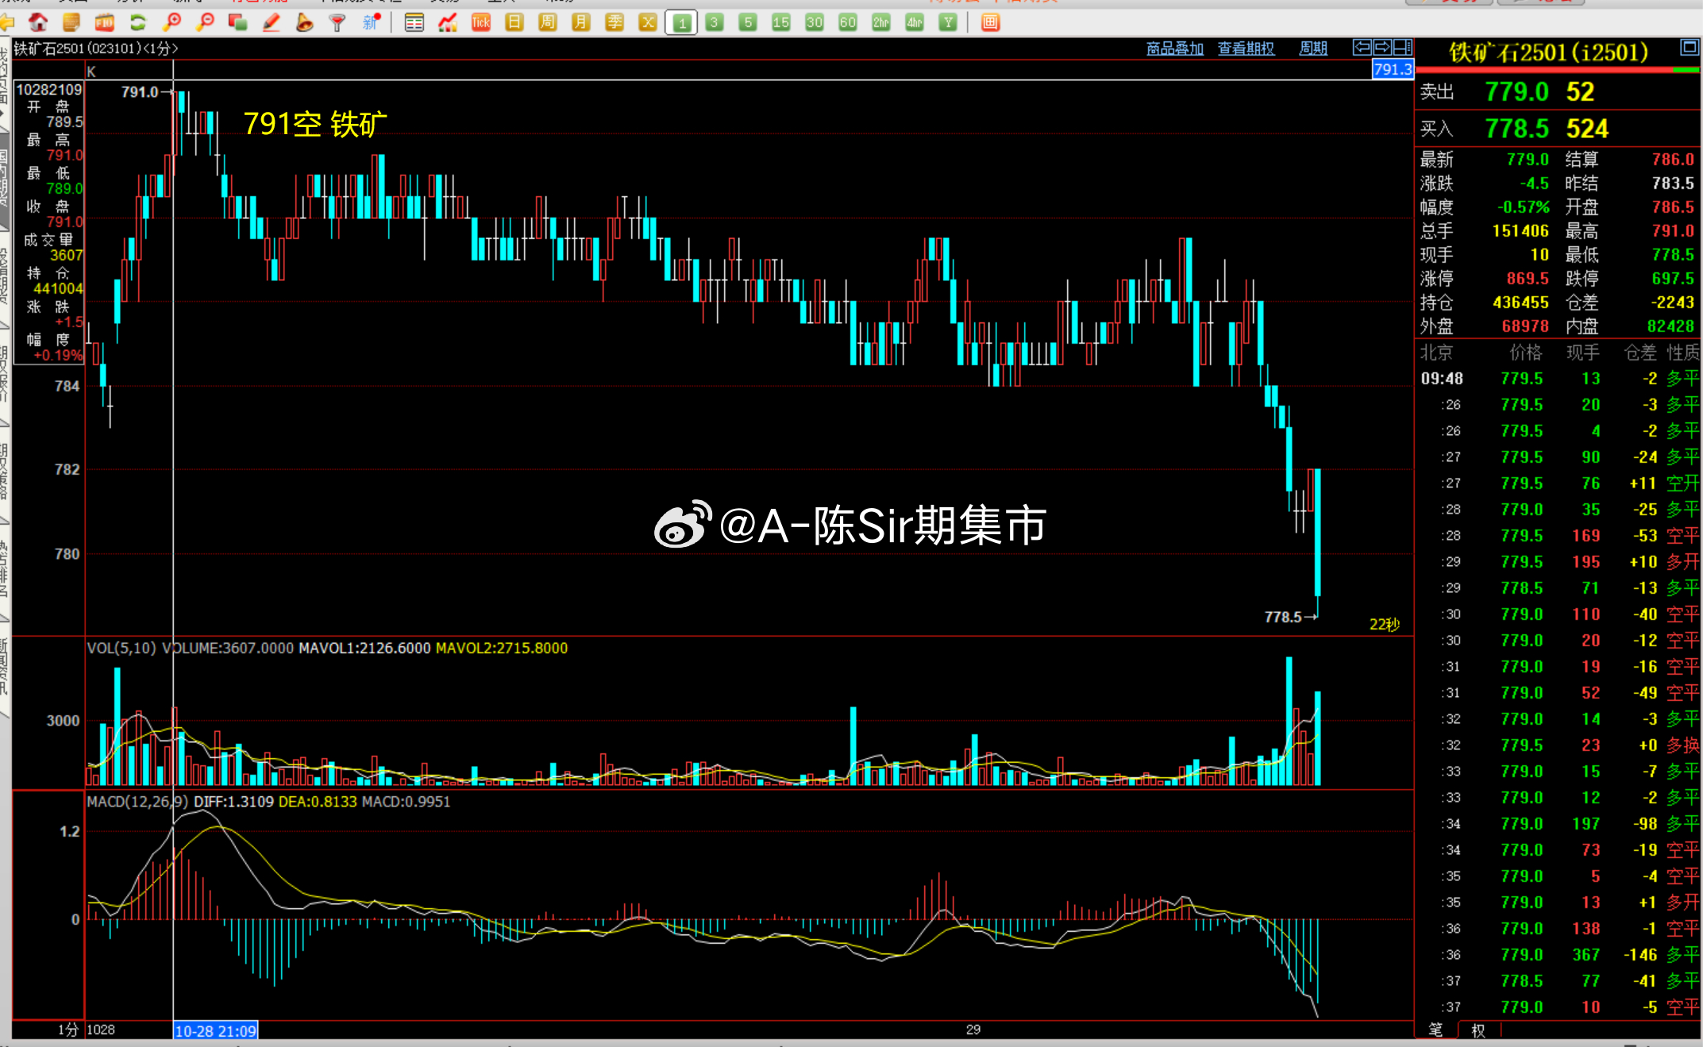Select the 日 daily period button
The height and width of the screenshot is (1047, 1703).
(514, 23)
